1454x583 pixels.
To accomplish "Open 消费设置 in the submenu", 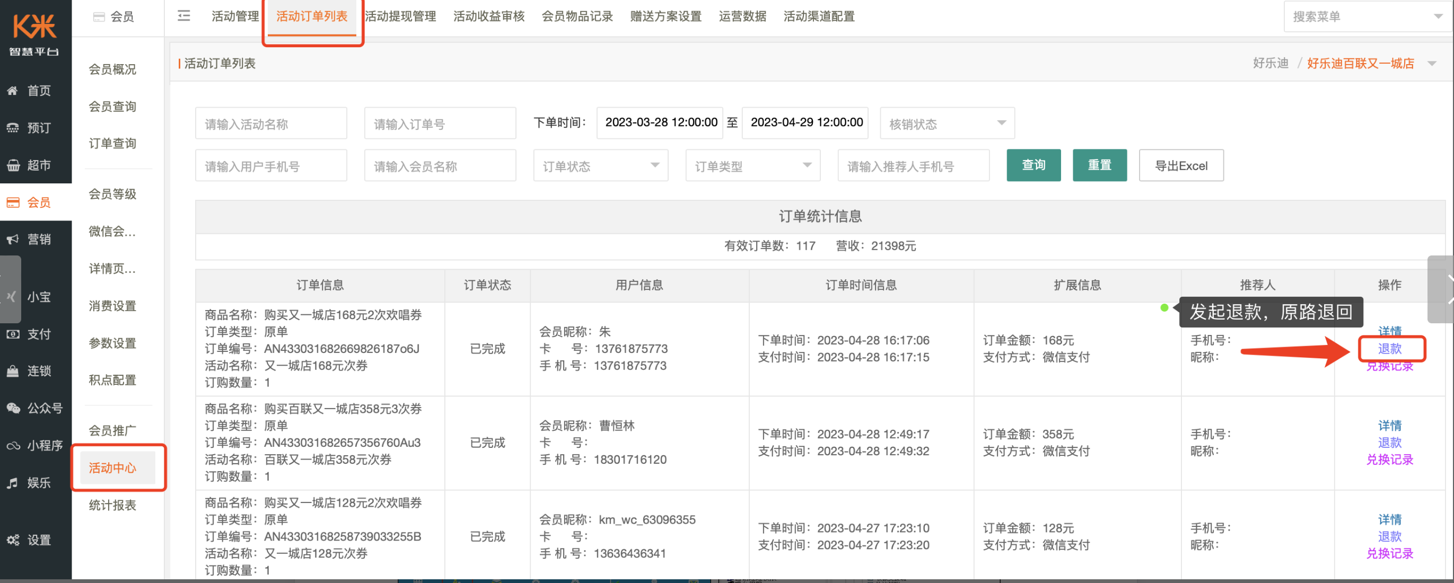I will click(112, 306).
